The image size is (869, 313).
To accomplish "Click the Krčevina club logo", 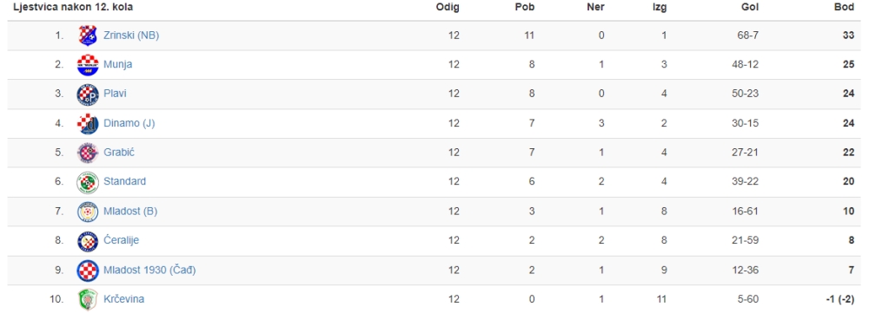I will pyautogui.click(x=88, y=299).
